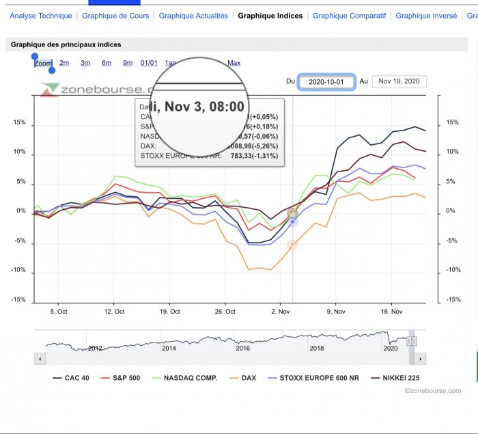478x434 pixels.
Task: Set zoom range to 6m
Action: [107, 63]
